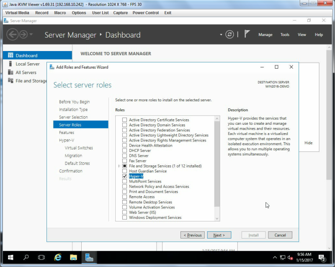Jump to the Confirmation wizard step
This screenshot has height=267, width=335.
click(x=71, y=171)
